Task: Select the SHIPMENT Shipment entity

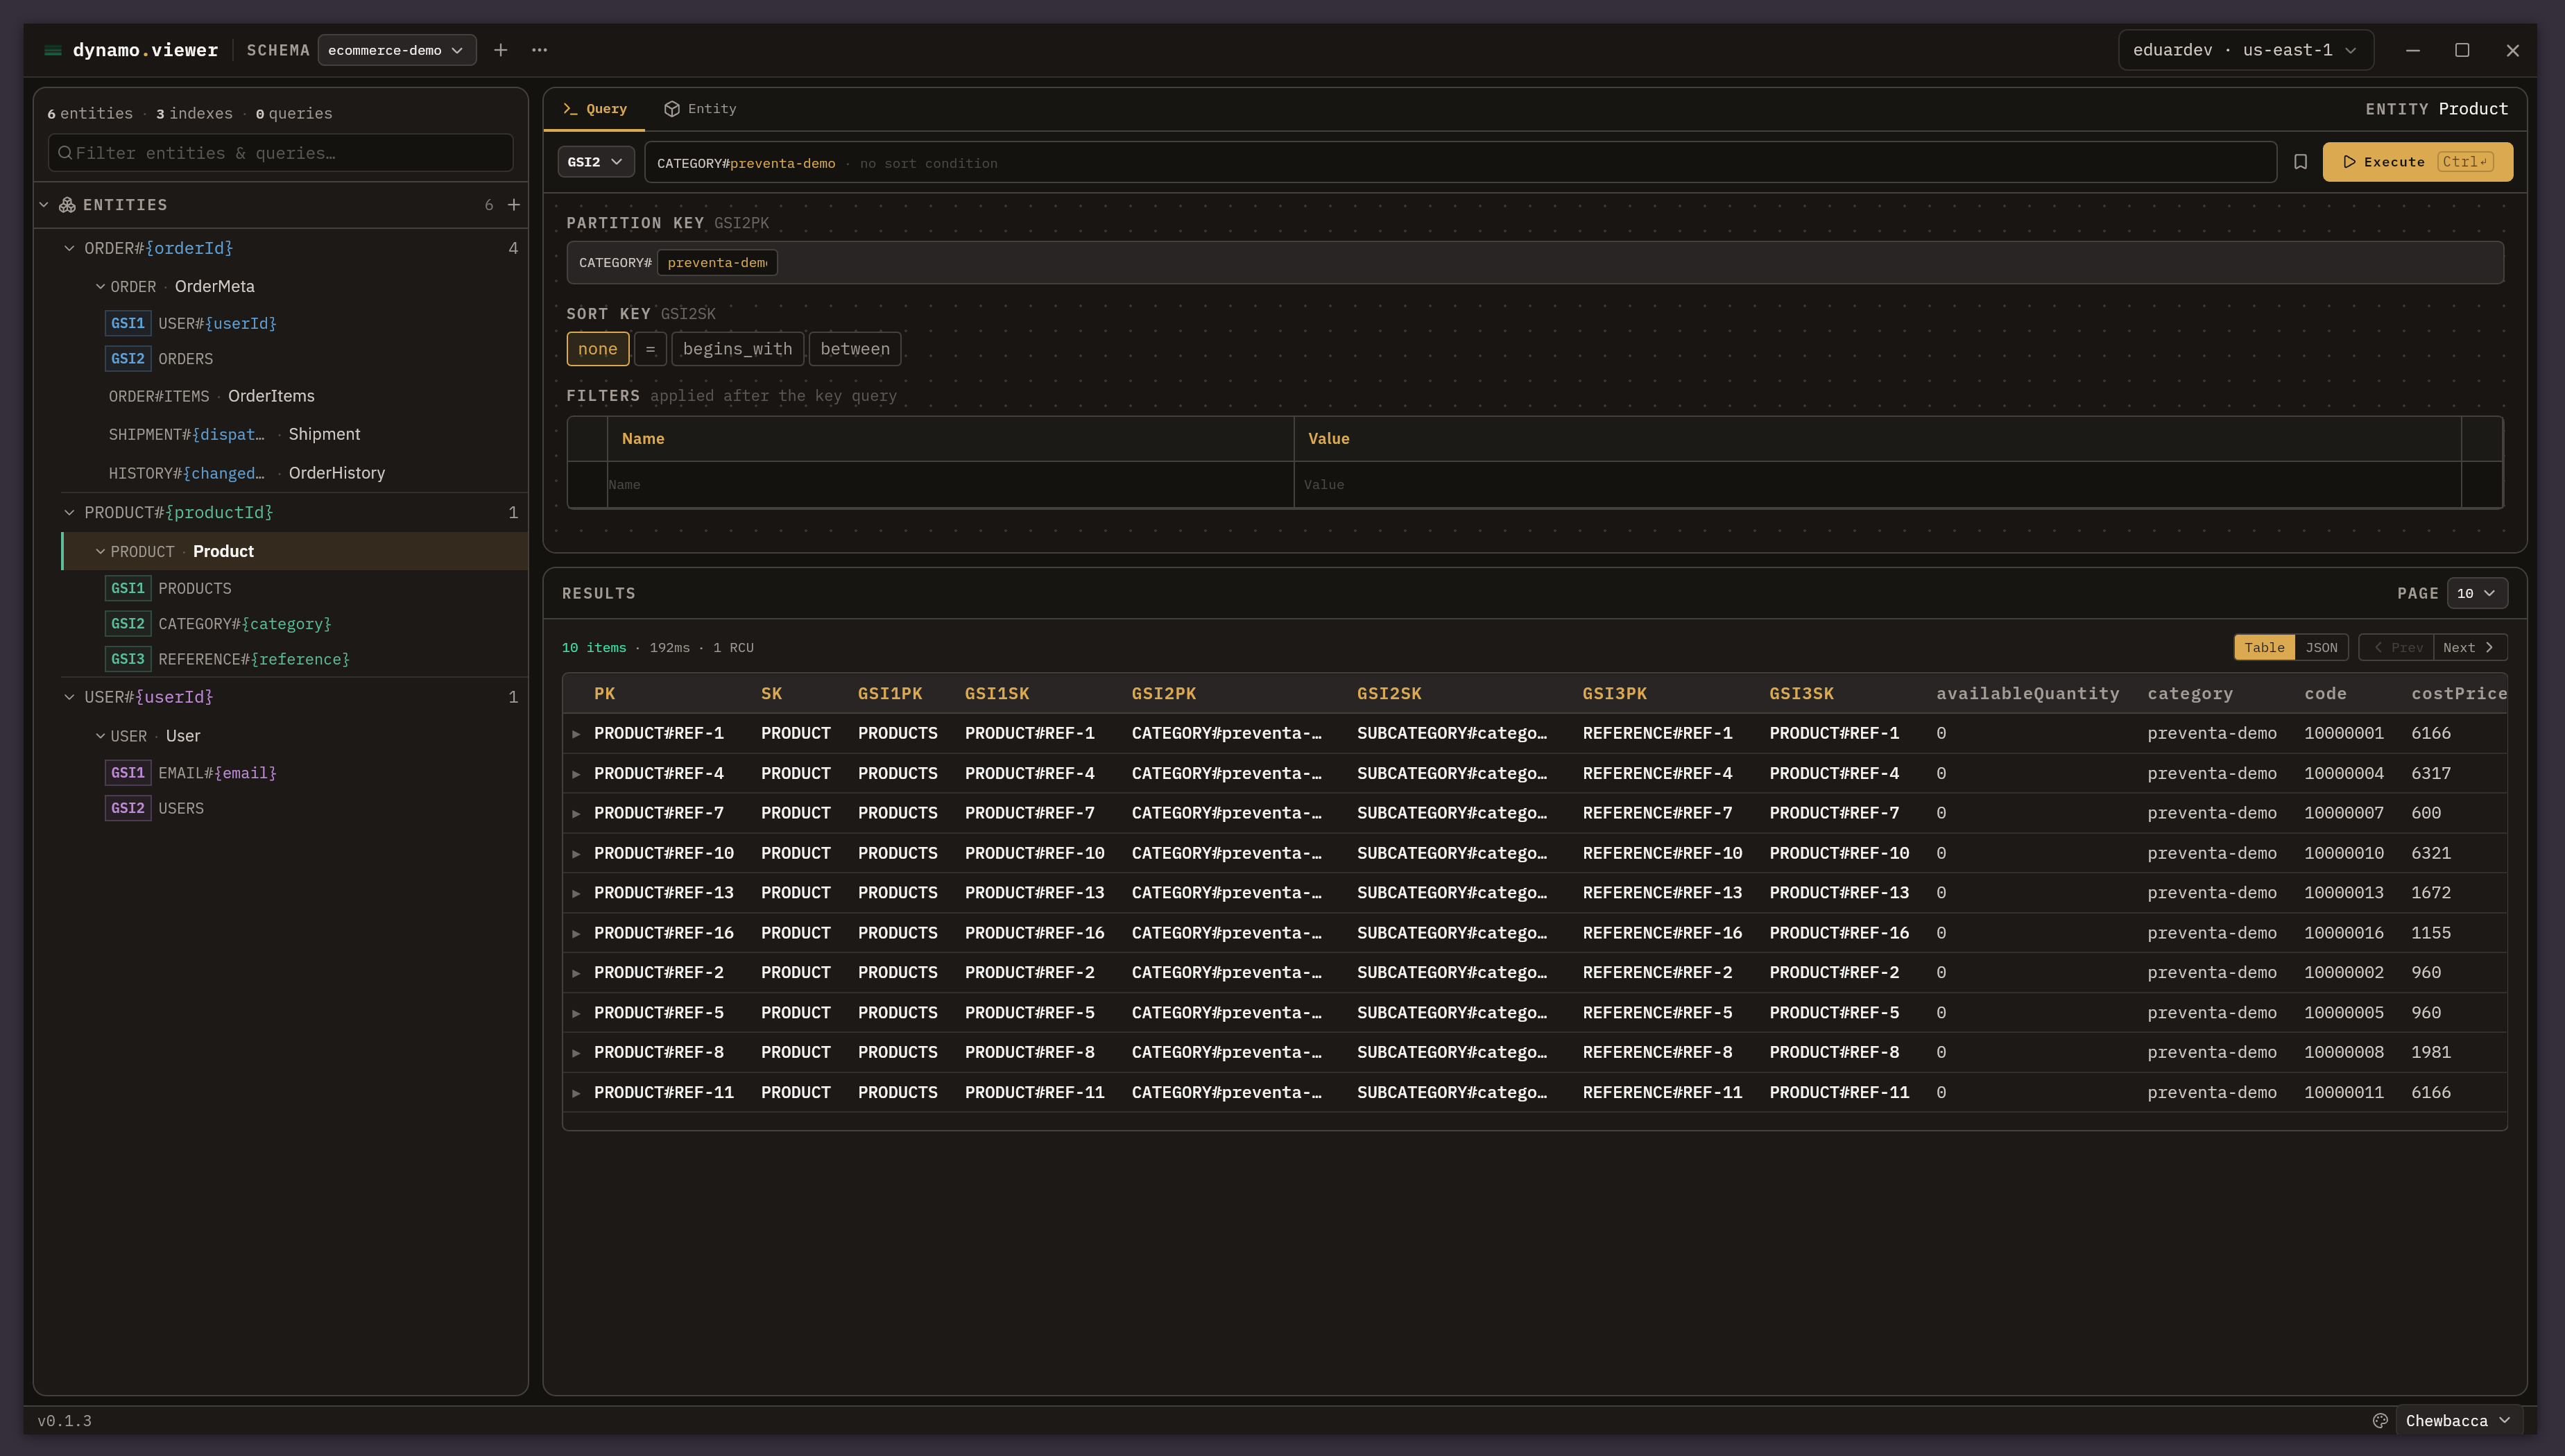Action: tap(295, 434)
